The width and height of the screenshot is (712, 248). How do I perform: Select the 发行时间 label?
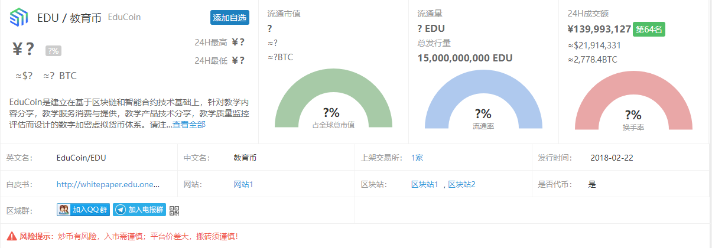click(x=555, y=158)
